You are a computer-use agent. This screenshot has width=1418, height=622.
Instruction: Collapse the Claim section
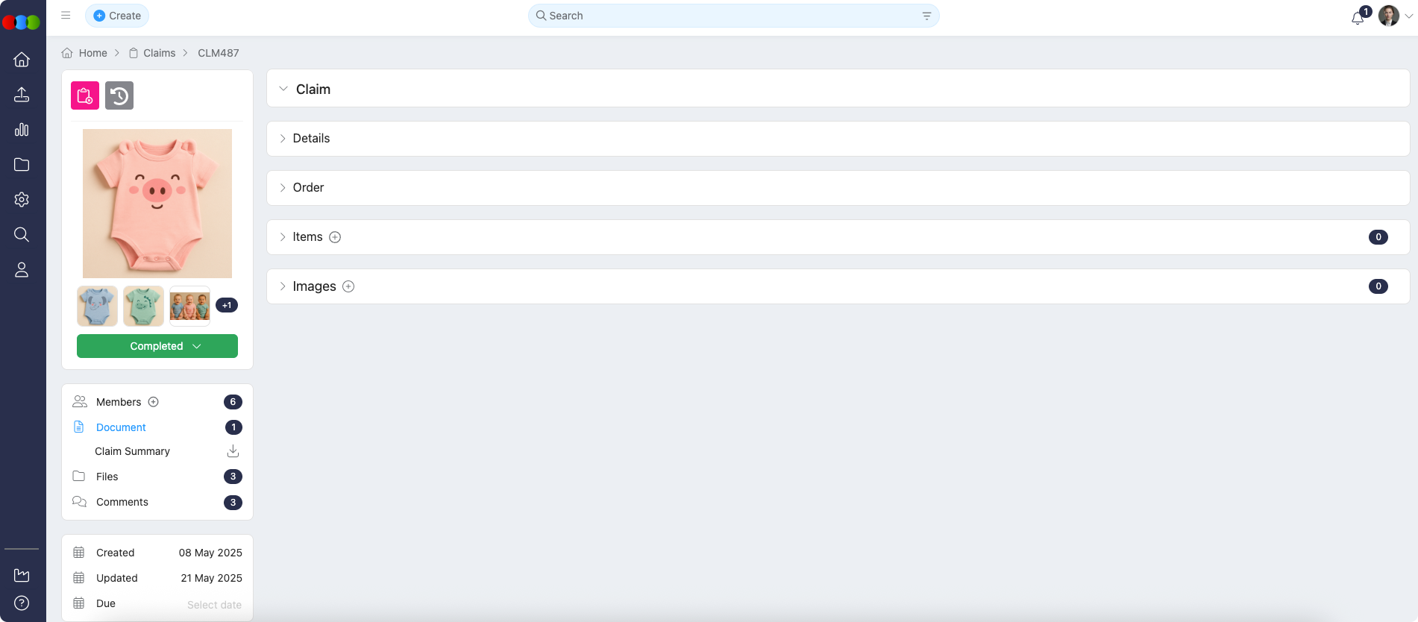tap(283, 89)
